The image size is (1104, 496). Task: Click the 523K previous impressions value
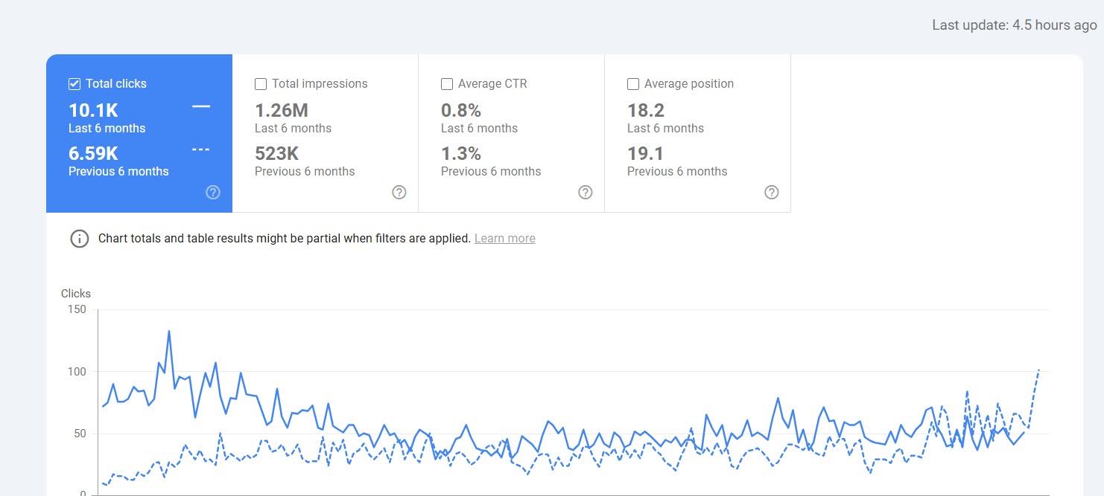pos(277,154)
